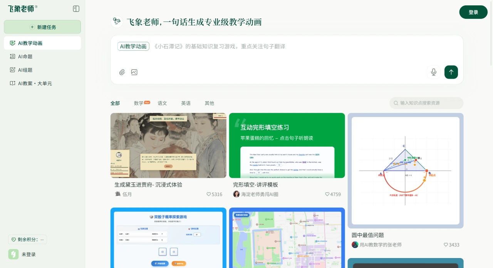493x268 pixels.
Task: Click the 登录 button
Action: point(473,12)
